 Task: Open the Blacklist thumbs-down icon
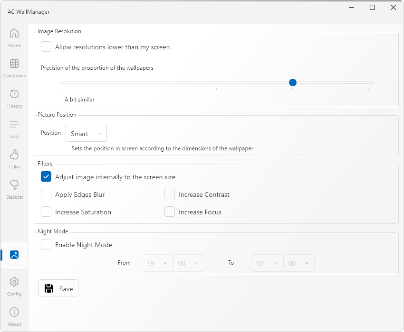pos(14,185)
